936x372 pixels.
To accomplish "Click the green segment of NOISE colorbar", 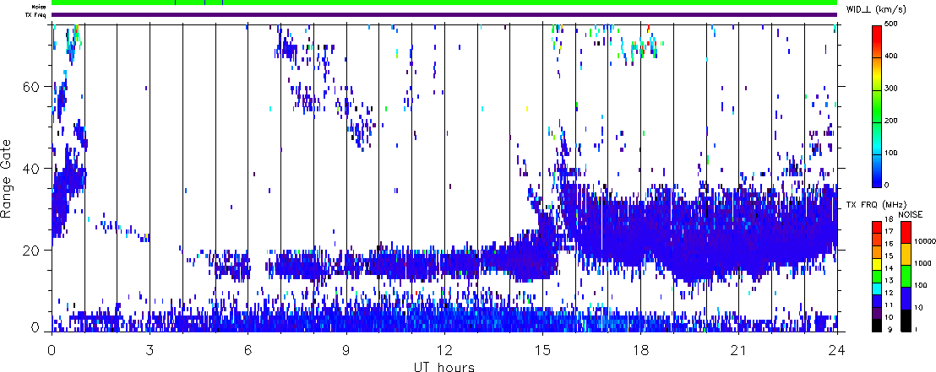I will pyautogui.click(x=906, y=276).
